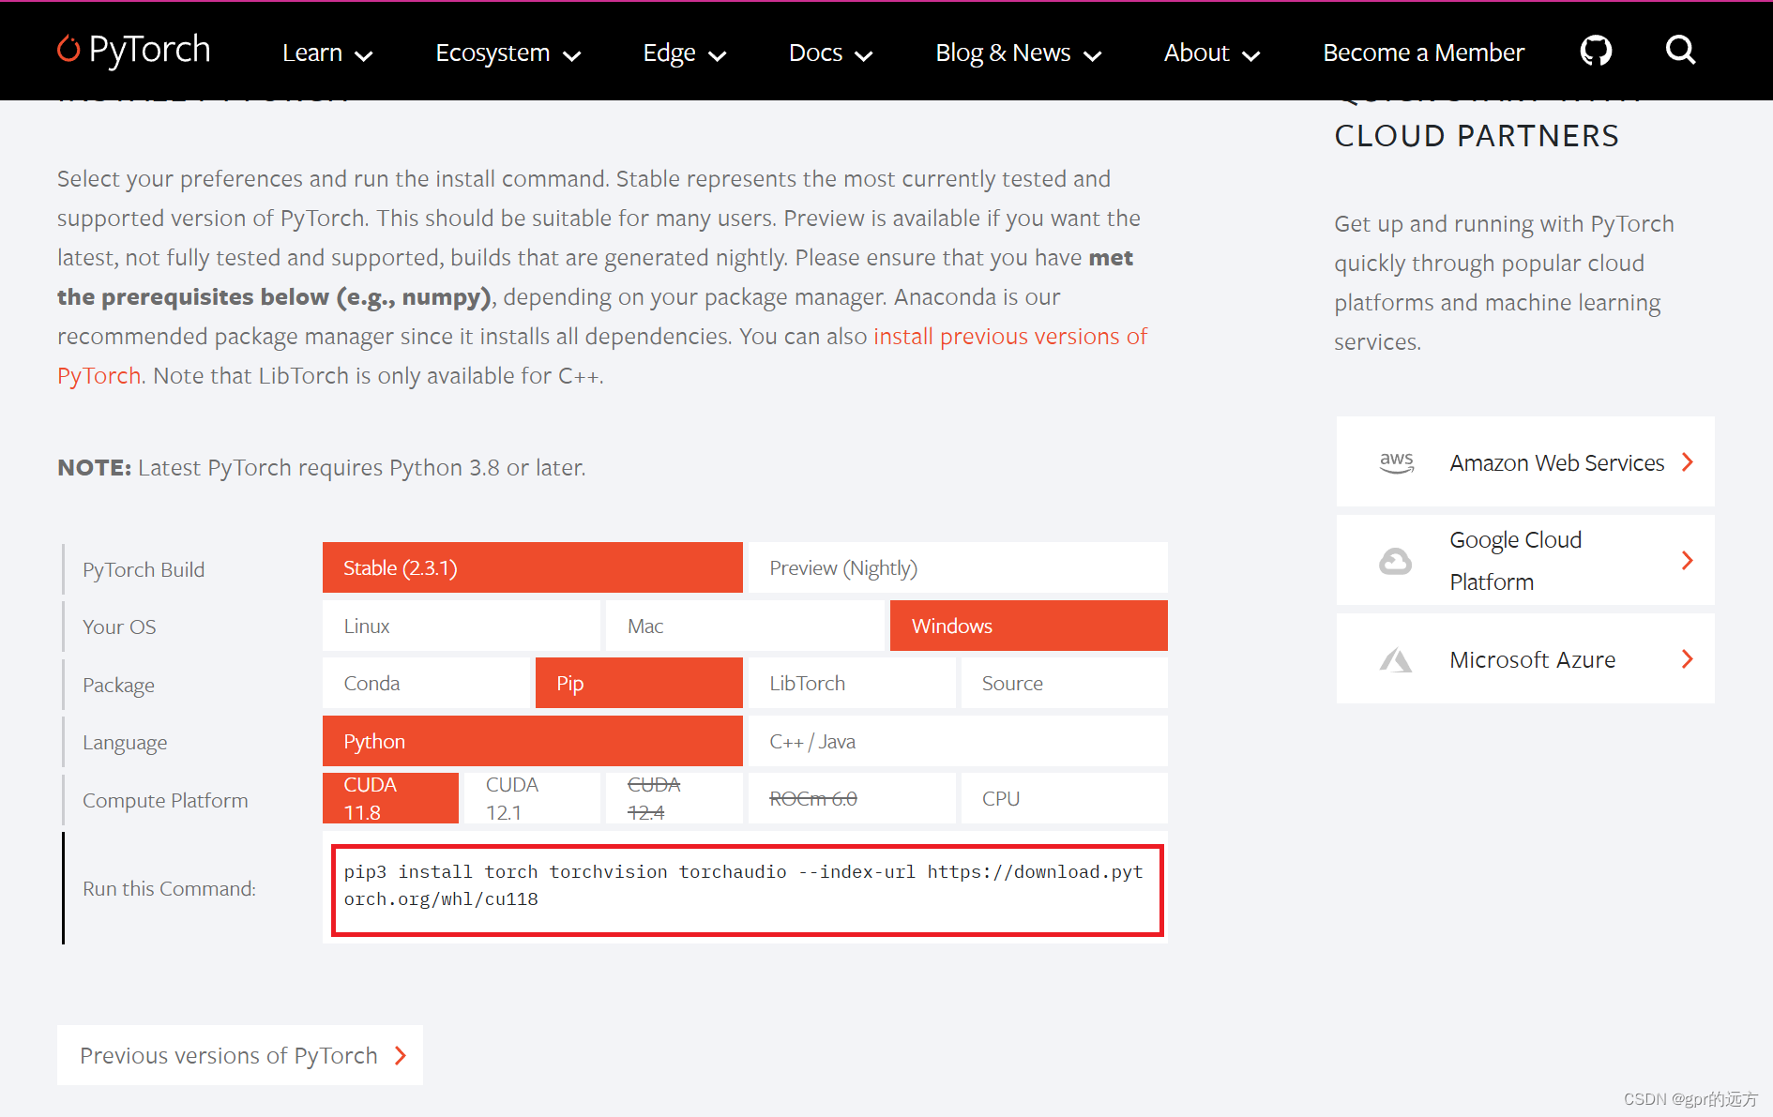Choose Linux as your OS
The width and height of the screenshot is (1773, 1117).
462,626
